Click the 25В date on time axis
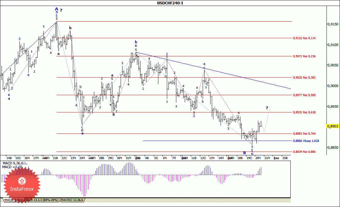Viewport: 340px width, 207px height. click(x=285, y=158)
